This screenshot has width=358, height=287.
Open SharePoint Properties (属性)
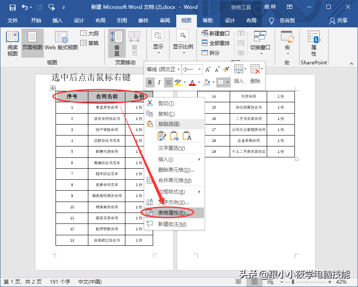pyautogui.click(x=314, y=43)
